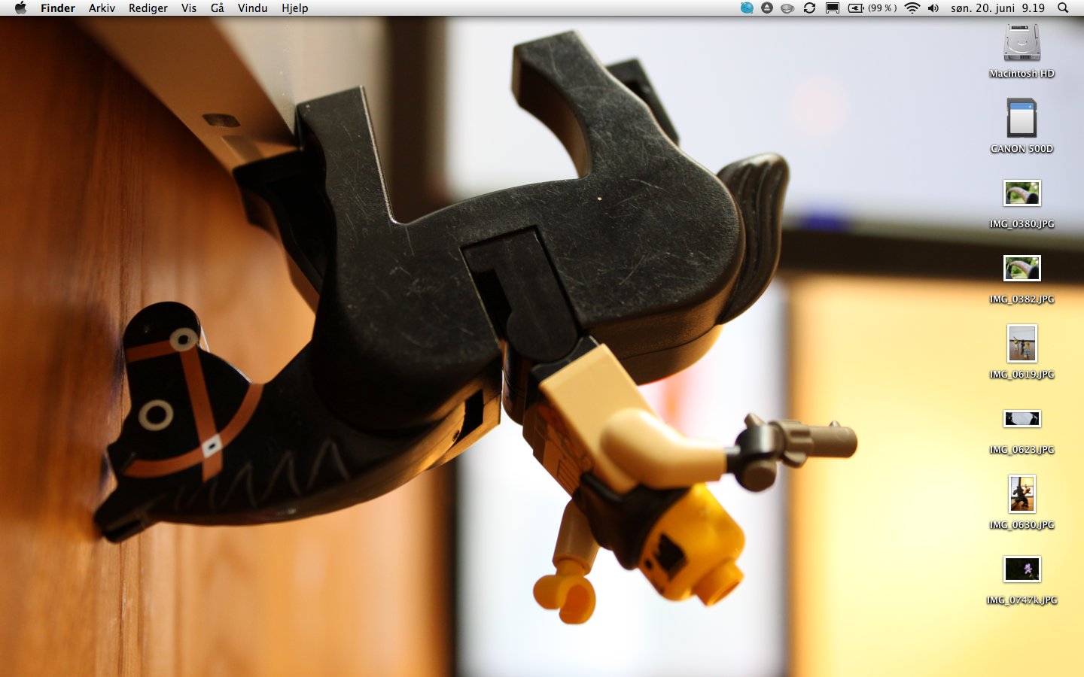This screenshot has width=1084, height=677.
Task: Click the IMG_0380.JPG file name
Action: click(1022, 224)
